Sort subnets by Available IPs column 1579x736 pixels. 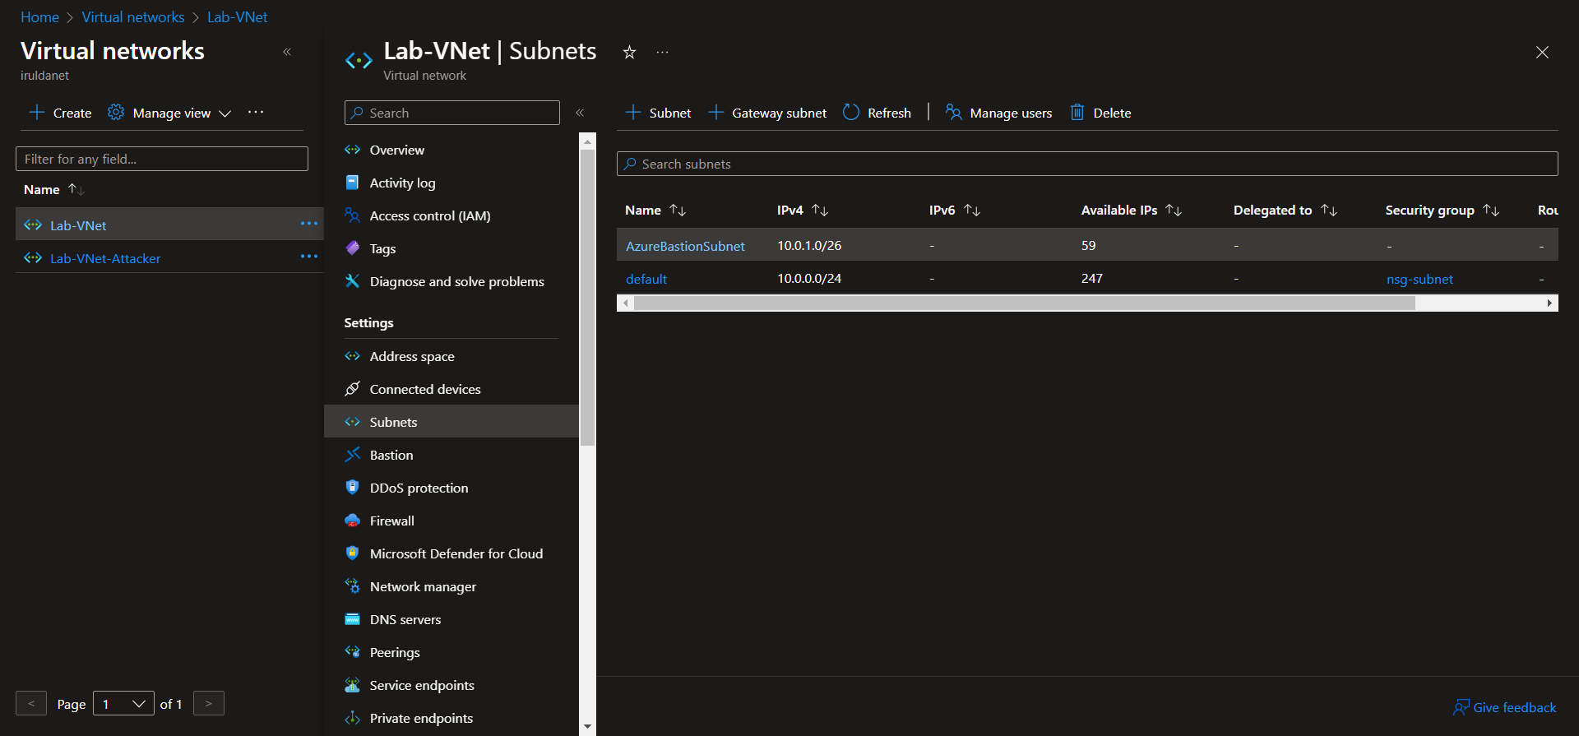click(x=1132, y=211)
